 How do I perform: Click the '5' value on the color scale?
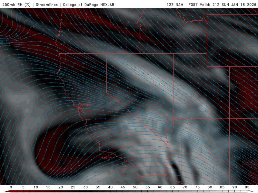[23, 187]
